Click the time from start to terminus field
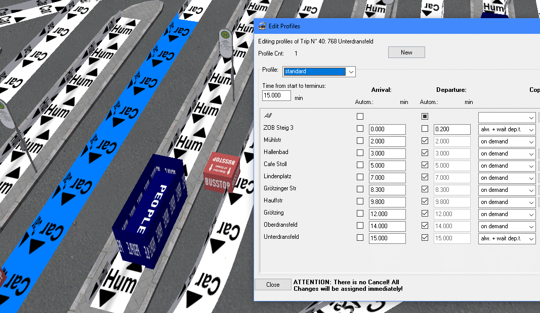 click(276, 96)
